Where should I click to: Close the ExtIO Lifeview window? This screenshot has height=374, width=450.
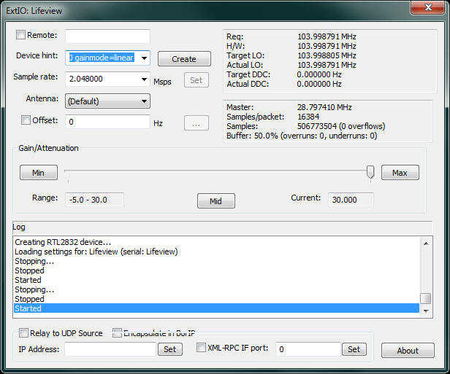428,7
